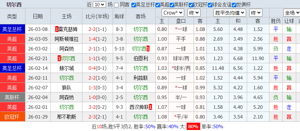The image size is (300, 131).
Task: Click corner count 8-3 on 雷克瑟姆 row
Action: click(x=119, y=29)
